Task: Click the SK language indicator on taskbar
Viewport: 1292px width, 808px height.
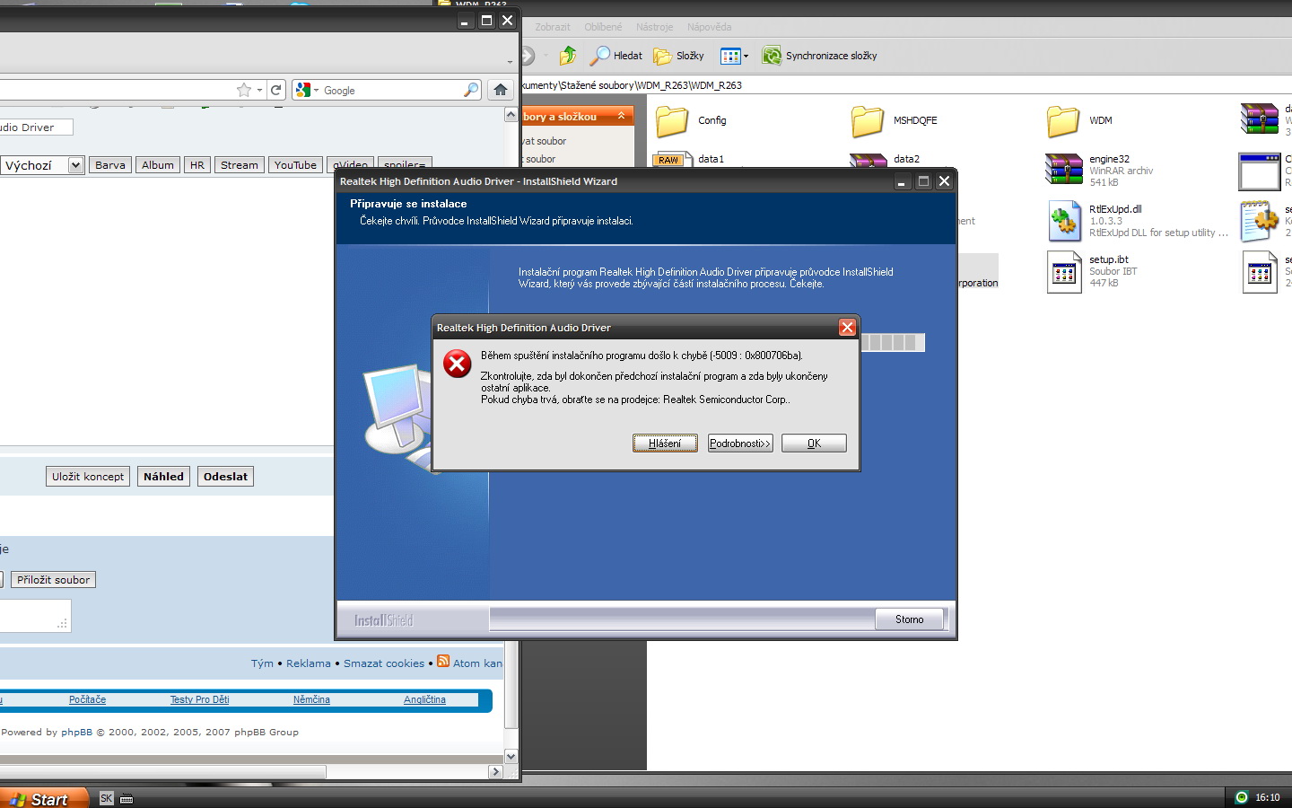Action: coord(107,798)
